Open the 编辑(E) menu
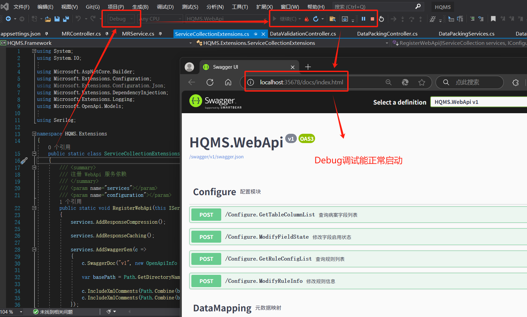The width and height of the screenshot is (527, 317). pos(45,7)
